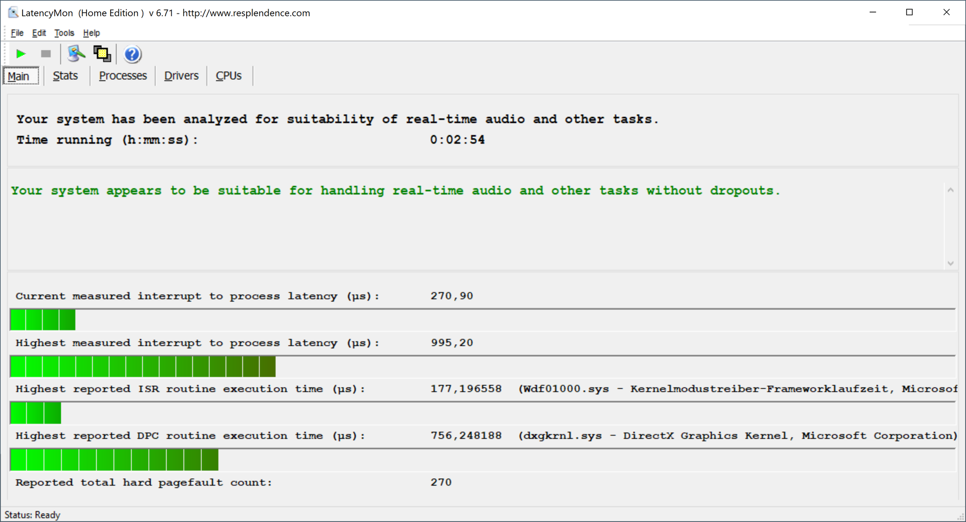Click the current latency value 270,90
Screen dimensions: 966x522
pyautogui.click(x=452, y=296)
